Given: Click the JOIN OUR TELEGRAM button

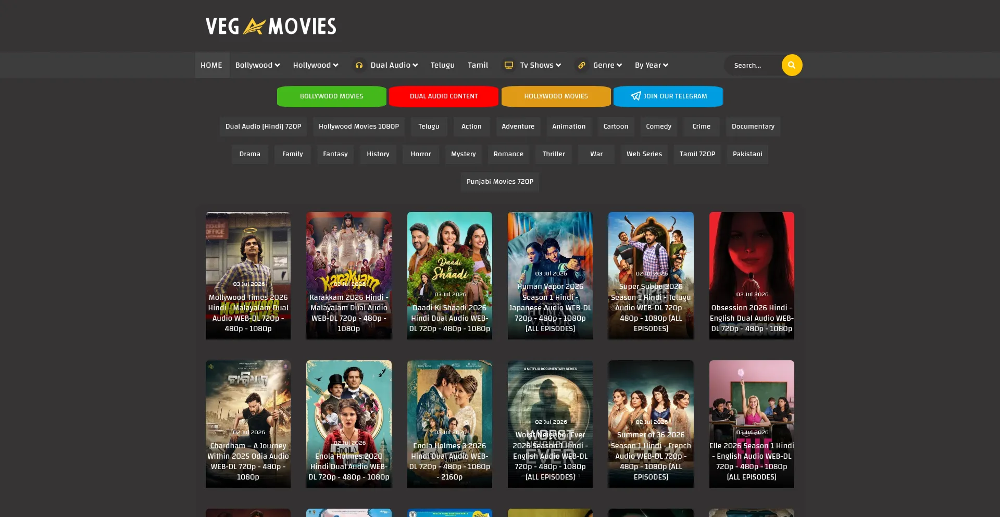Looking at the screenshot, I should [x=668, y=96].
